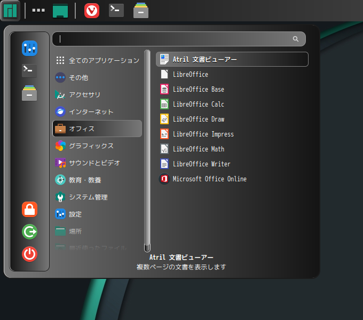Viewport: 363px width, 320px height.
Task: Click the three-dots panel separator handle
Action: click(x=38, y=10)
